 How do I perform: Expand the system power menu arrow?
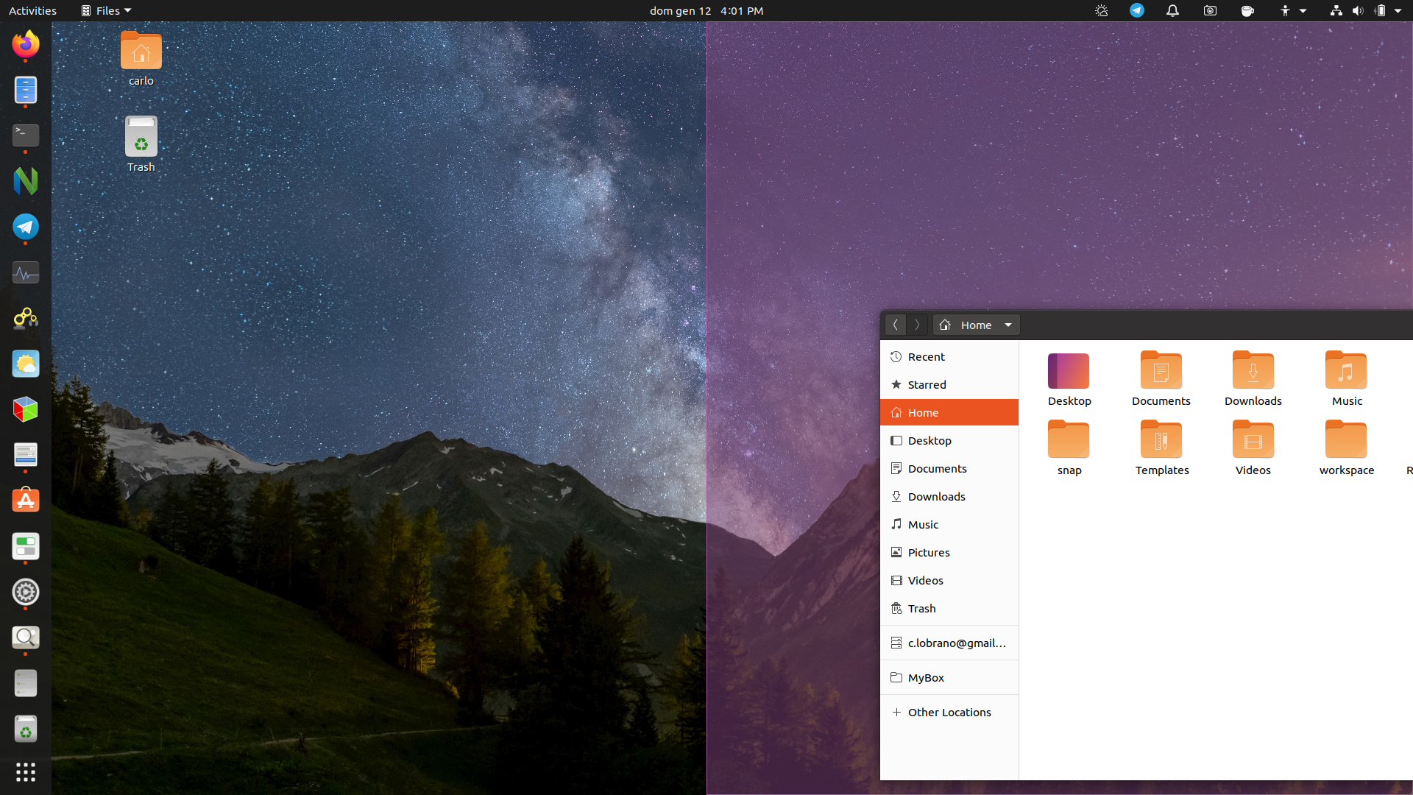tap(1398, 10)
